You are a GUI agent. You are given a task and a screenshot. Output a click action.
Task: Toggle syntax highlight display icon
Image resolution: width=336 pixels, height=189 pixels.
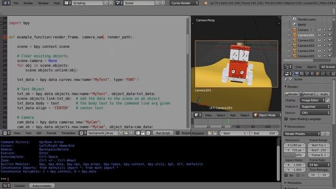pyautogui.click(x=148, y=133)
